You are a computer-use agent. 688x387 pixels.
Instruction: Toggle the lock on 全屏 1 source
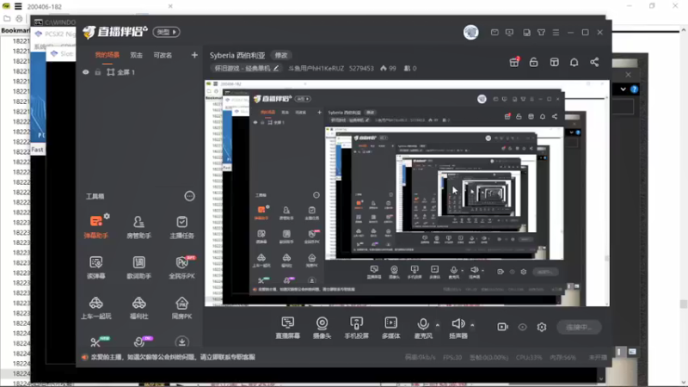coord(98,72)
